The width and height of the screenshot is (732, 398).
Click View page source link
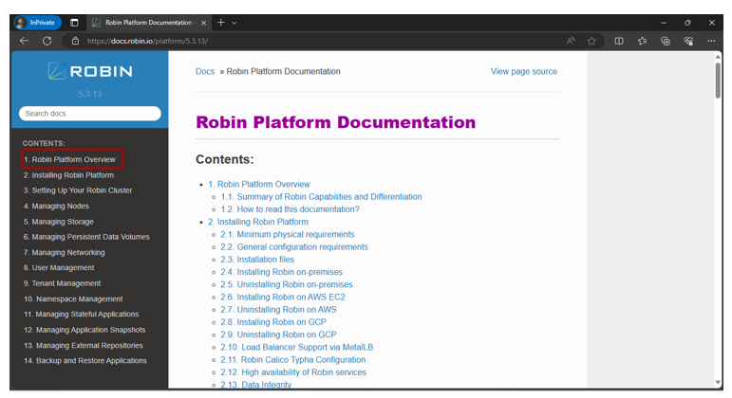(x=524, y=71)
